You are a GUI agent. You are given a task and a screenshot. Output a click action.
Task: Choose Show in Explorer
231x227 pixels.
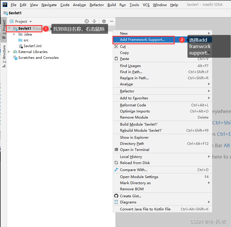pos(162,138)
